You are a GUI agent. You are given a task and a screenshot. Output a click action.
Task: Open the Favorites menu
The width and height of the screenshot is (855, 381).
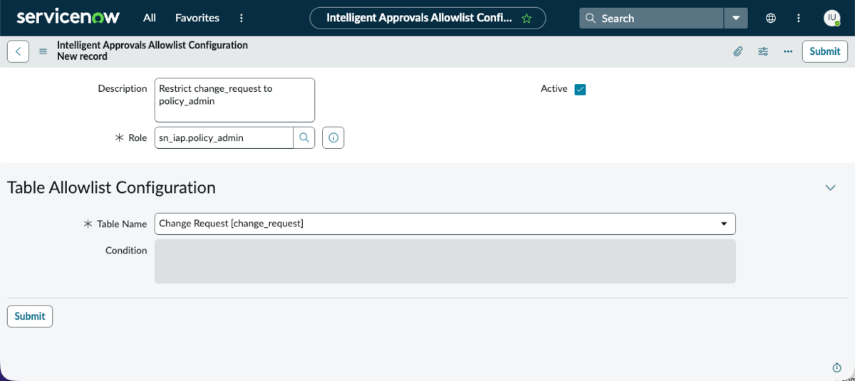(197, 18)
